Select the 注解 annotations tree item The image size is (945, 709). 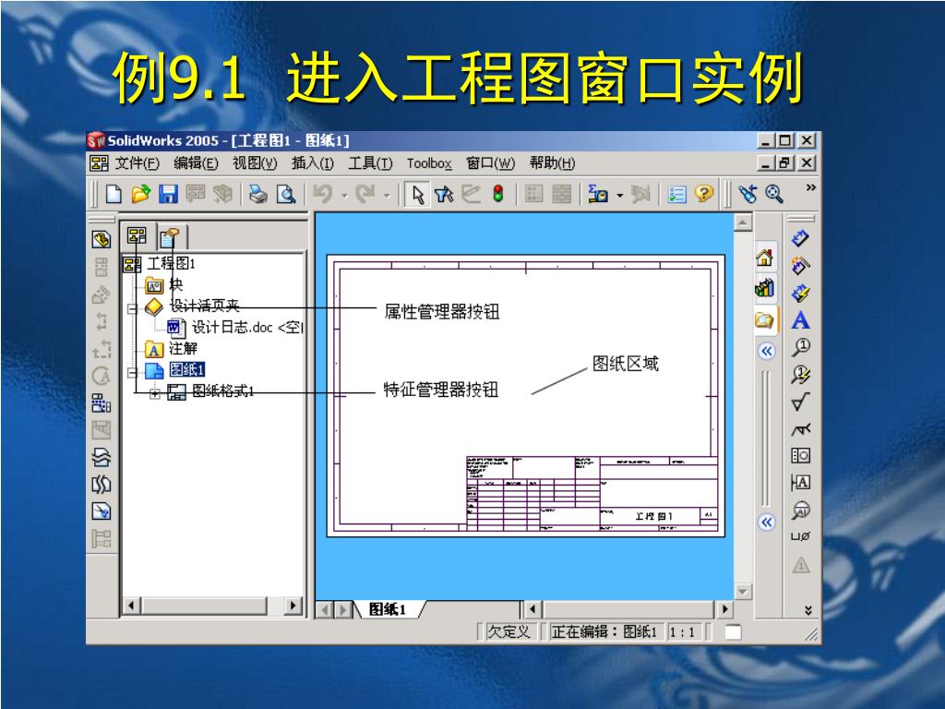183,348
